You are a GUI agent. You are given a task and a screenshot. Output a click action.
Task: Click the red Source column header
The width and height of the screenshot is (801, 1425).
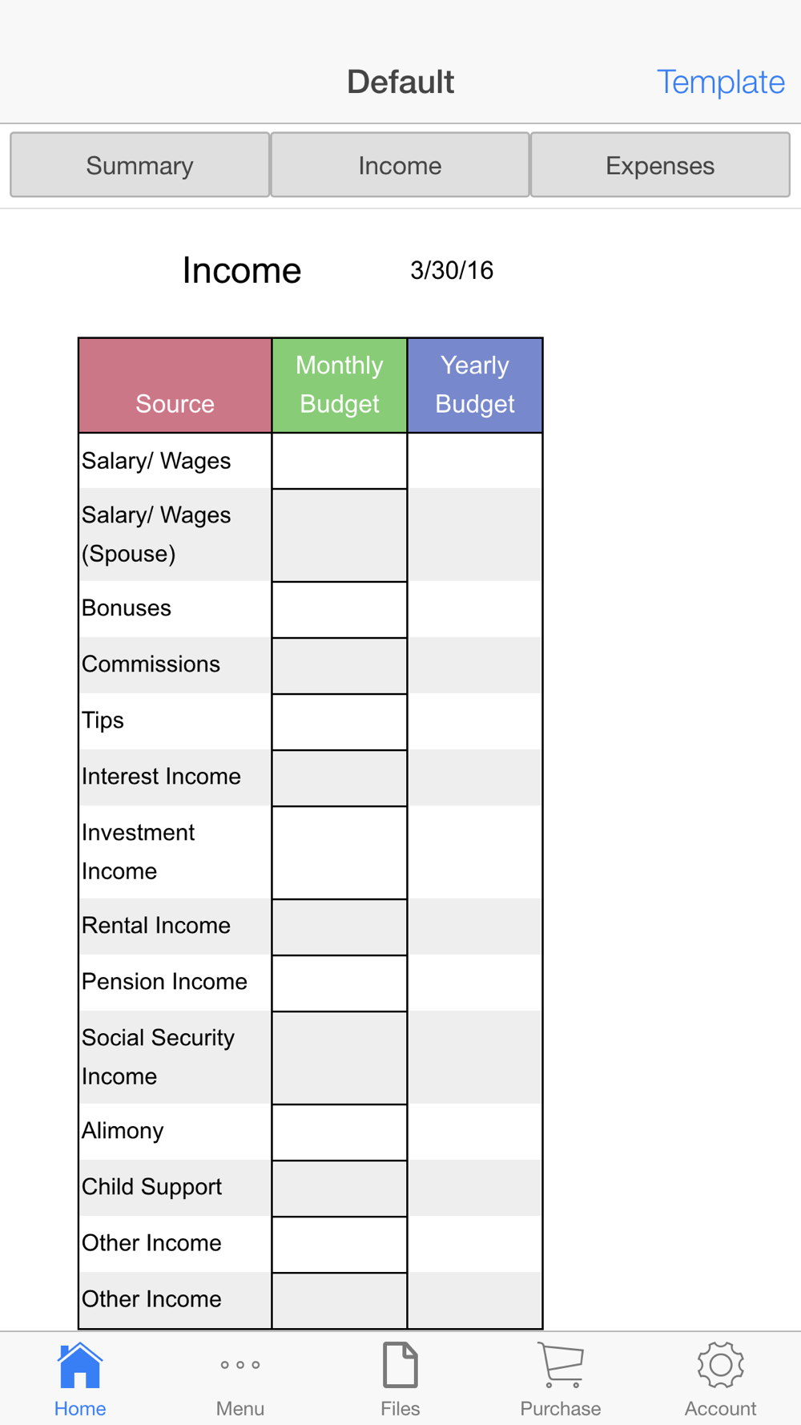click(175, 386)
